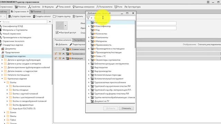Open the Оргструктура section
Screen dimensions: 221x124
tap(132, 7)
